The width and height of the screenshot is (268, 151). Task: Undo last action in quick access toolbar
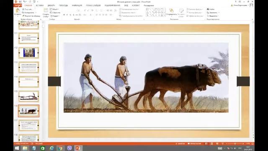[x=24, y=2]
